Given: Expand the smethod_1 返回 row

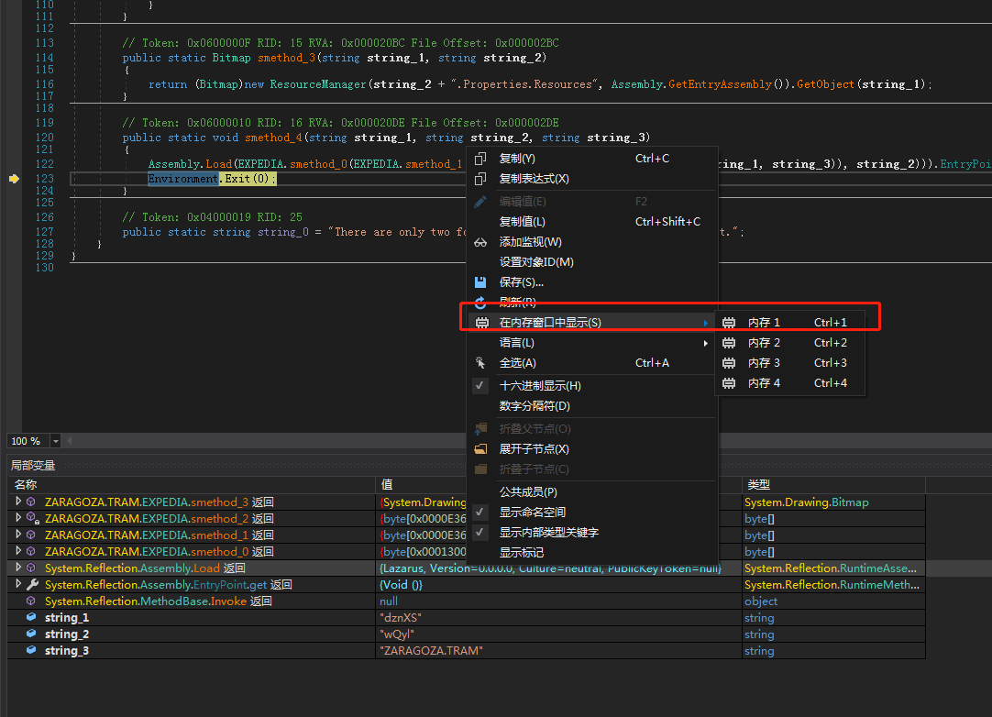Looking at the screenshot, I should [18, 535].
